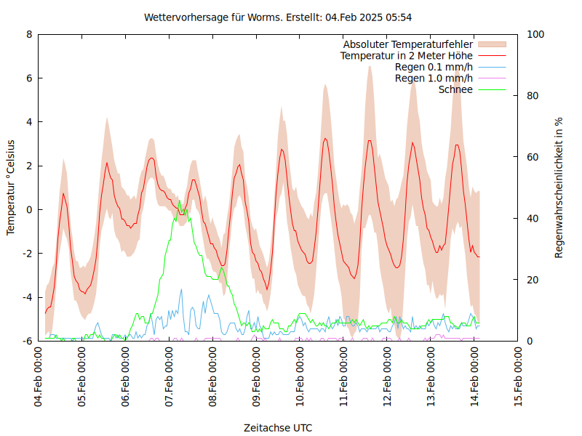Click the 8 tick on temperature axis
Screen dimensions: 582x436
(29, 34)
